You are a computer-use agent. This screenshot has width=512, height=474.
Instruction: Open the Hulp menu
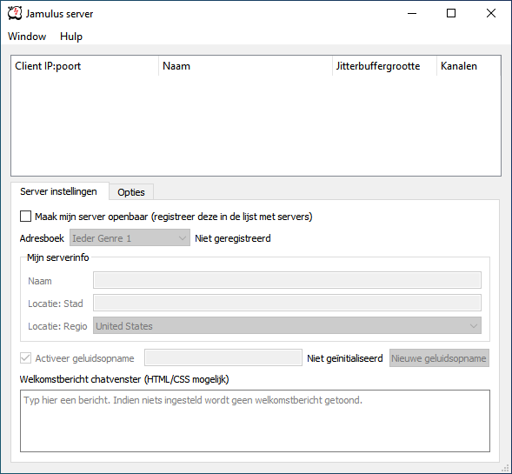click(71, 37)
